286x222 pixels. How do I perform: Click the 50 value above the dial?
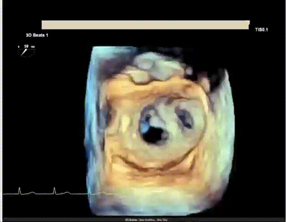coord(26,46)
